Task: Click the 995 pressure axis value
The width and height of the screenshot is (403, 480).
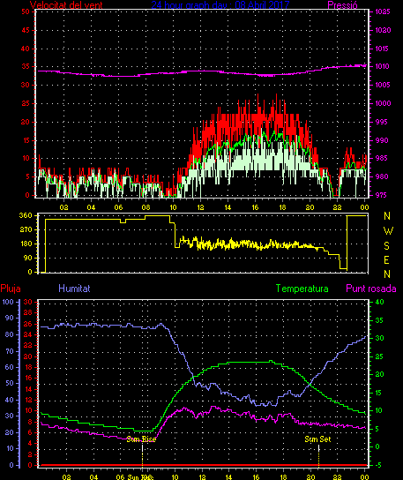Action: pos(382,122)
